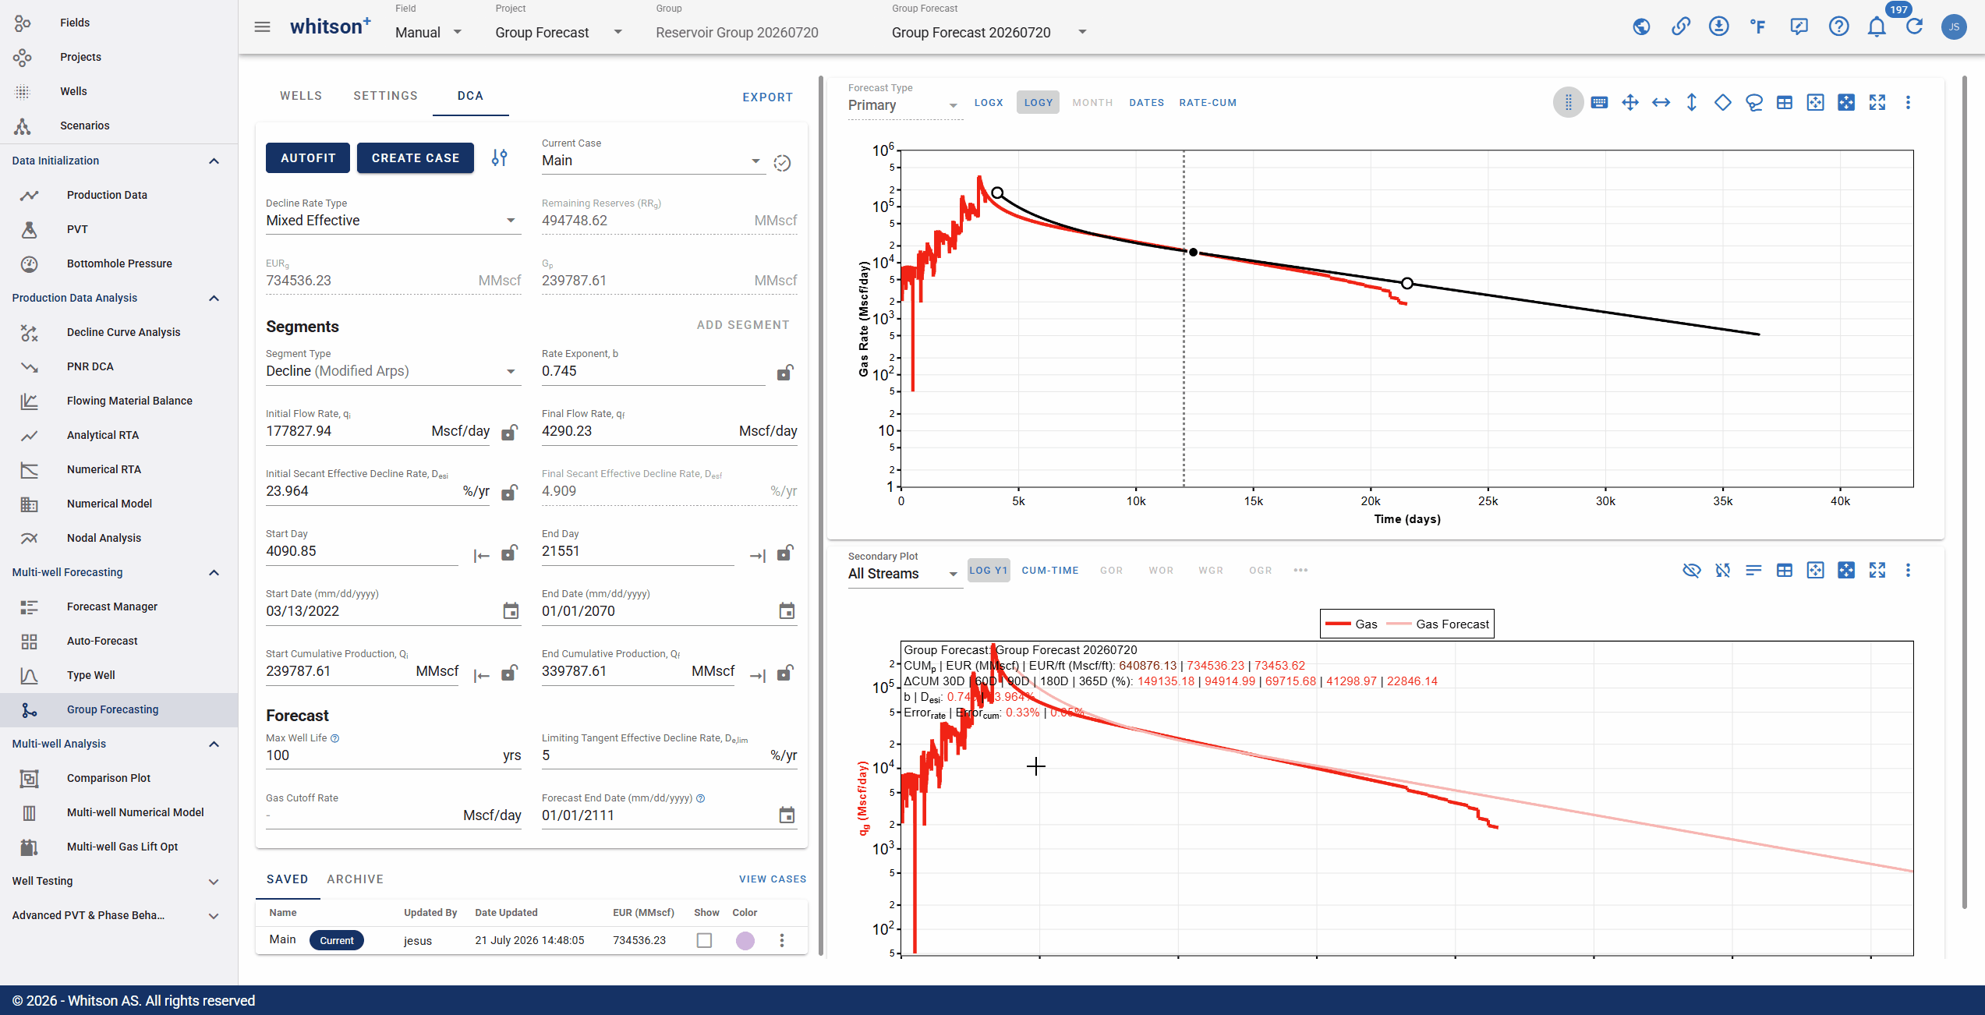Image resolution: width=1985 pixels, height=1015 pixels.
Task: Open the Segment Type dropdown
Action: click(392, 371)
